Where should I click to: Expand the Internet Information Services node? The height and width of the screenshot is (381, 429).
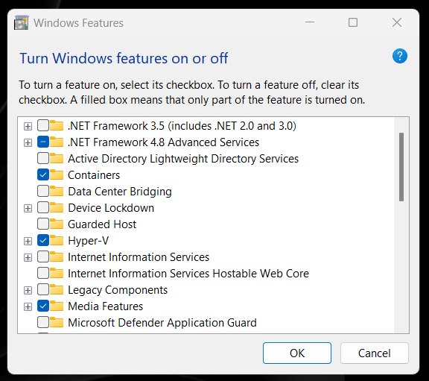[x=28, y=257]
